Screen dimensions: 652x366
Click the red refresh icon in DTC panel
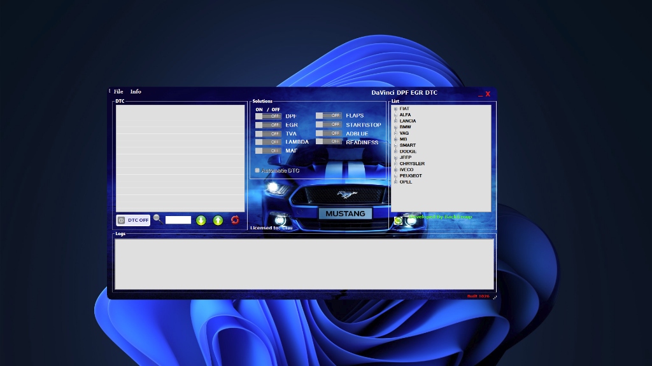coord(235,220)
